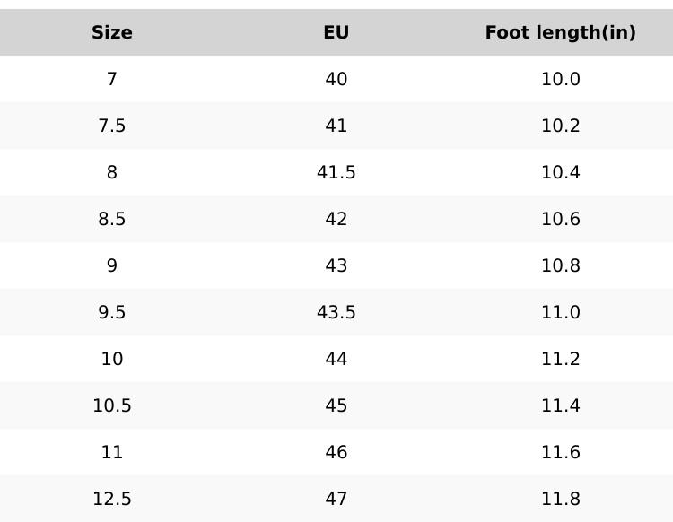This screenshot has height=522, width=673.
Task: Select the size 9.5 row label
Action: point(112,312)
